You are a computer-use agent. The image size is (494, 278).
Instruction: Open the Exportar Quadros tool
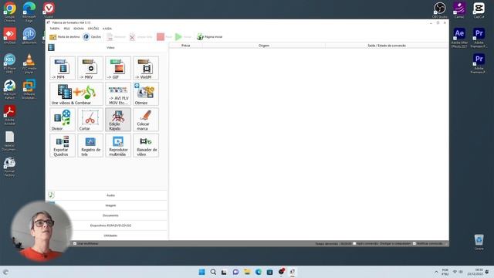click(63, 146)
